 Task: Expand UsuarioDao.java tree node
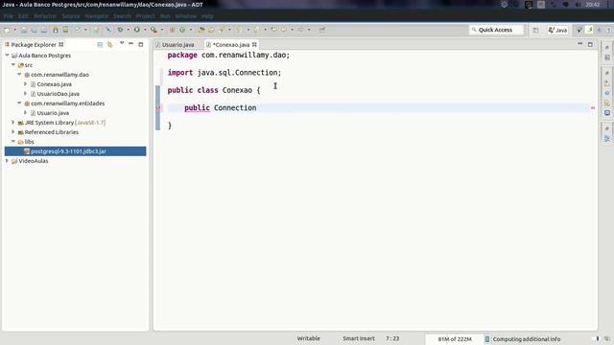26,94
